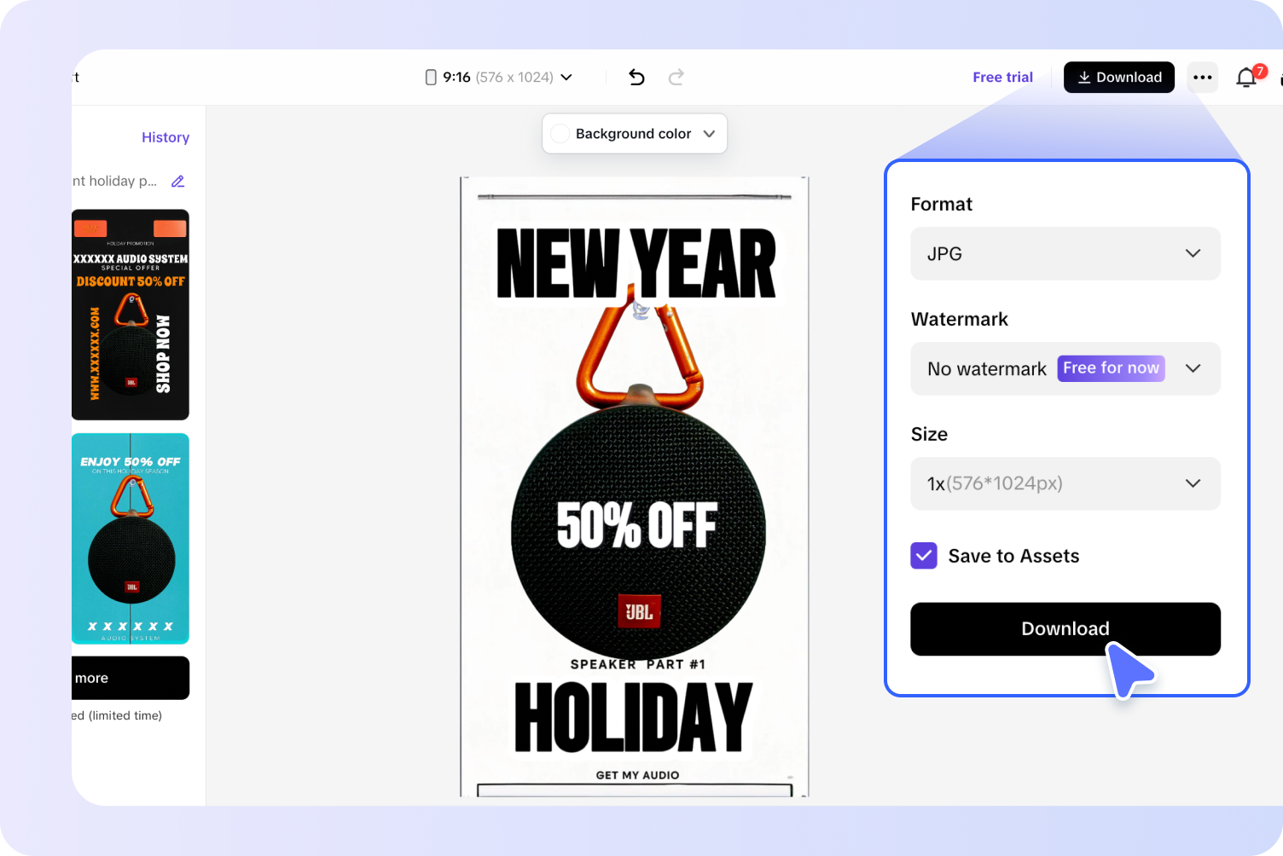
Task: Open the No watermark dropdown
Action: (x=1065, y=368)
